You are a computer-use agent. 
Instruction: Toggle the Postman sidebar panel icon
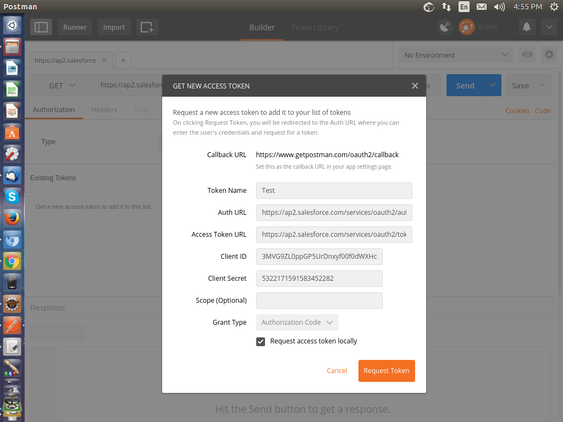(x=41, y=27)
